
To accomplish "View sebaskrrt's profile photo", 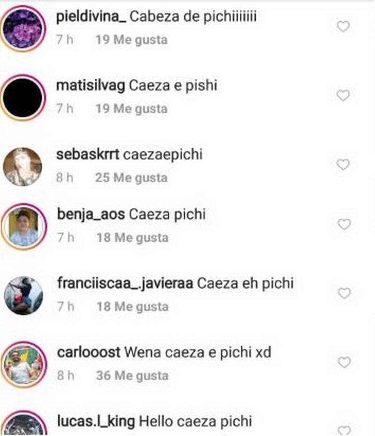I will tap(22, 167).
